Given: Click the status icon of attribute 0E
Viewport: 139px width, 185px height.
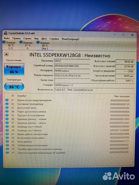Looking at the screenshot, I should tap(8, 149).
